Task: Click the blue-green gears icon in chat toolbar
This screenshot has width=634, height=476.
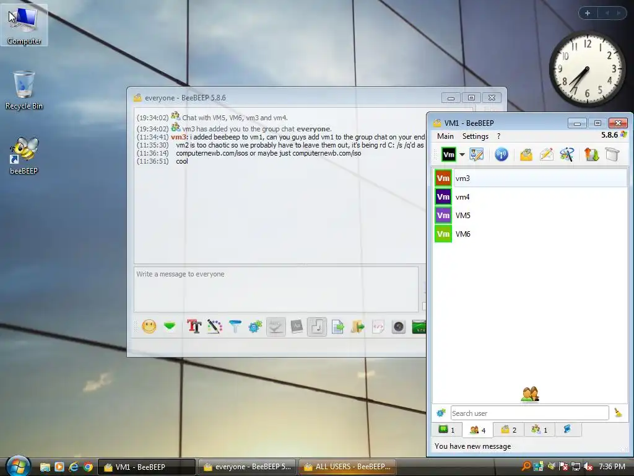Action: tap(255, 326)
